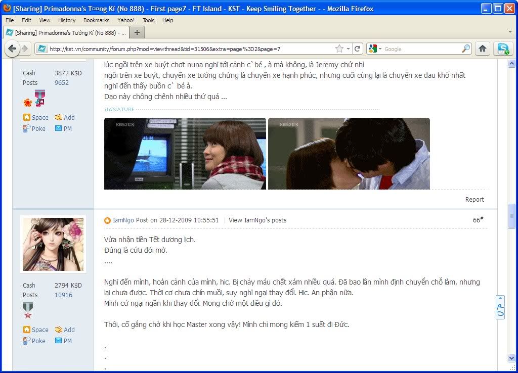Open the Help menu
Screen dimensions: 518x373
tap(168, 20)
